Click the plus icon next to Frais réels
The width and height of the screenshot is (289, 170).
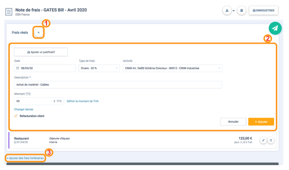click(x=39, y=33)
